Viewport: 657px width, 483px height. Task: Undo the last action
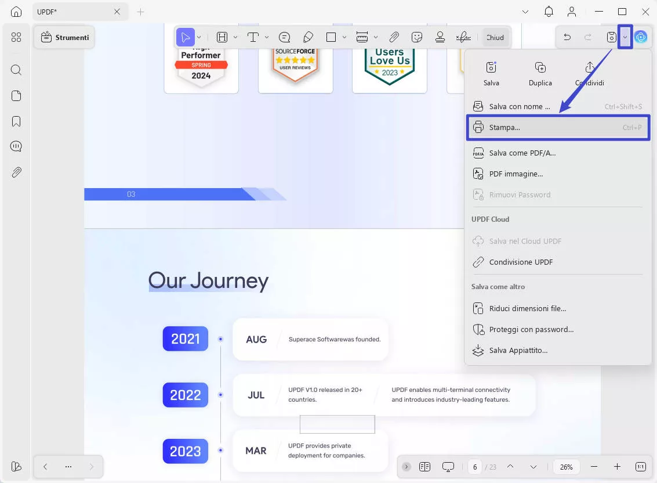(567, 37)
